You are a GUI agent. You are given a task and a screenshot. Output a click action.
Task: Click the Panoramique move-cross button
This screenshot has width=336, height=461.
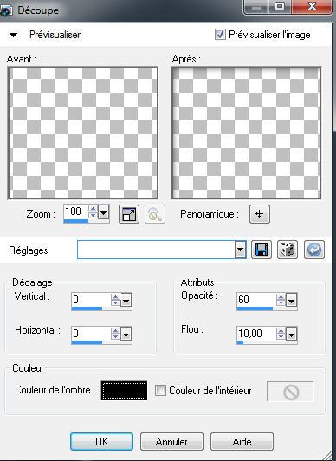coord(259,214)
